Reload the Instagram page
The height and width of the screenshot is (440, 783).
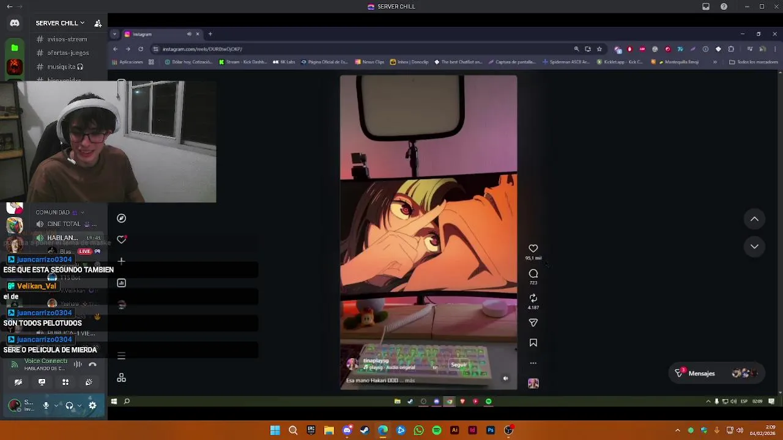point(141,49)
